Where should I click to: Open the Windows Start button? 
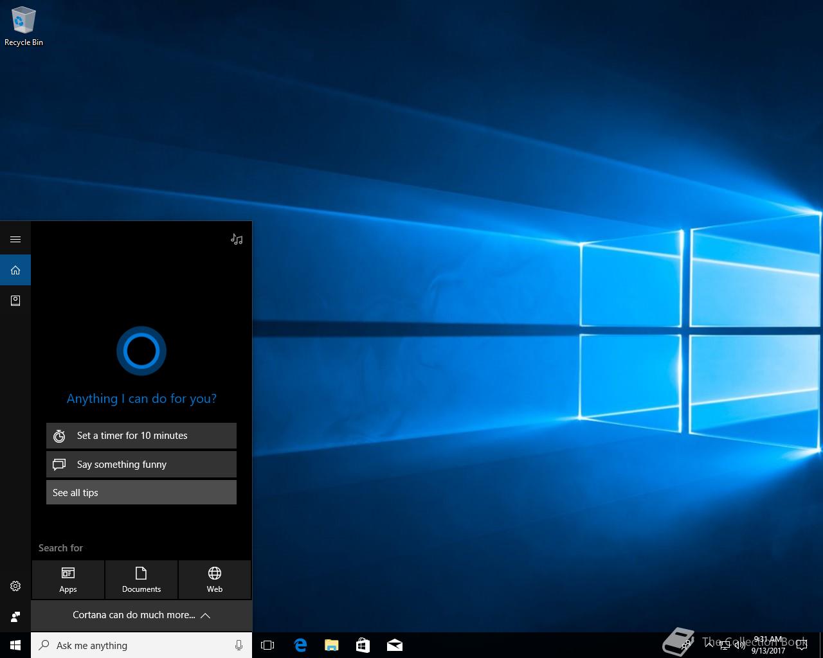click(15, 645)
